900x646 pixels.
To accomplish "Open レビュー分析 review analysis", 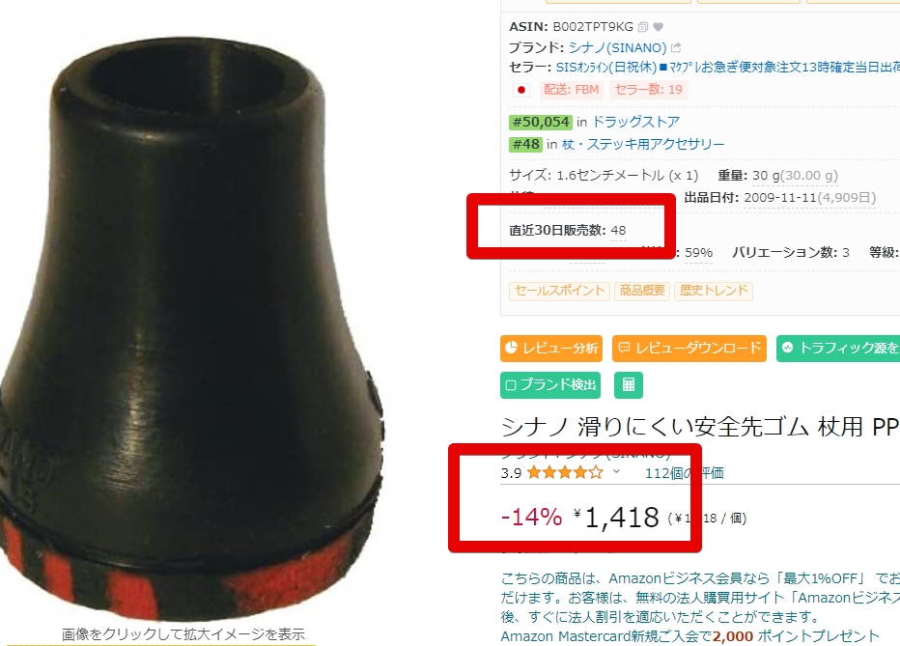I will pyautogui.click(x=551, y=349).
